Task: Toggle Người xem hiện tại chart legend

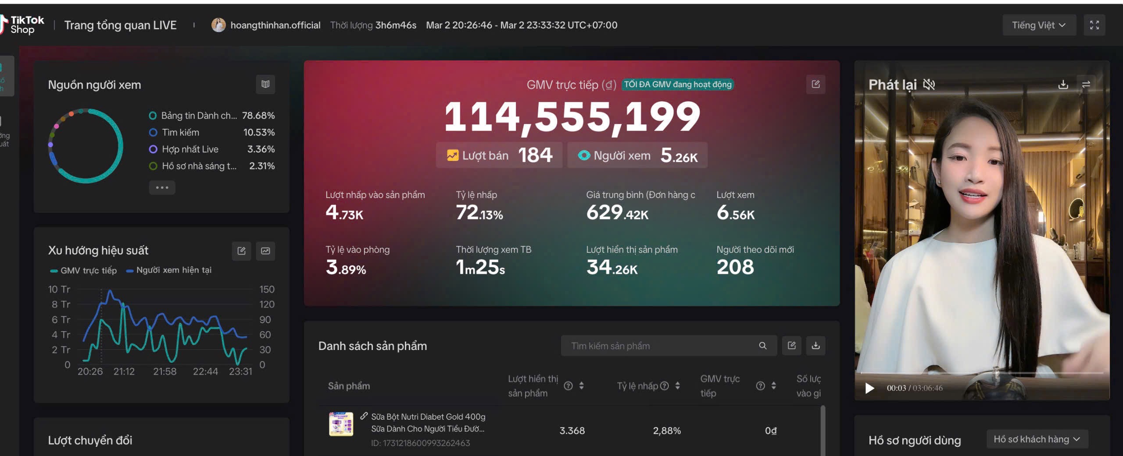Action: [169, 270]
